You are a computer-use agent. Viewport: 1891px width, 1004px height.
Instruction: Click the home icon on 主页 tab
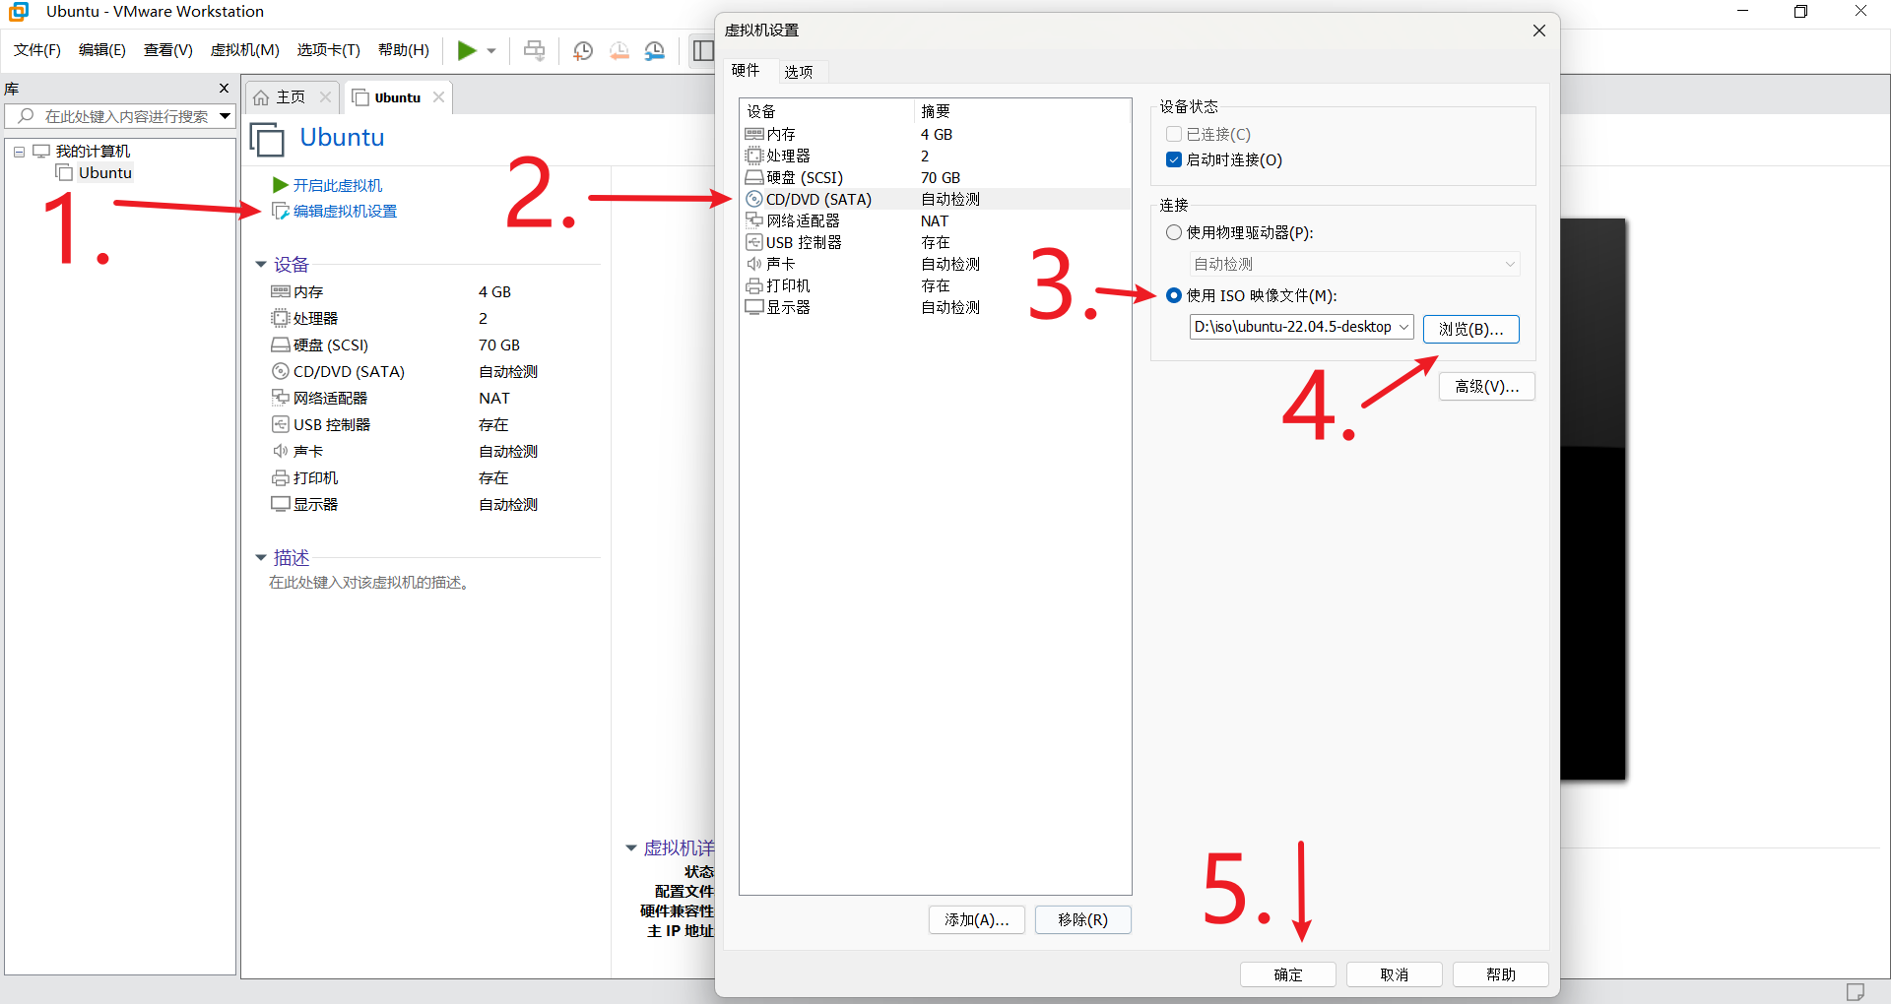pos(261,97)
